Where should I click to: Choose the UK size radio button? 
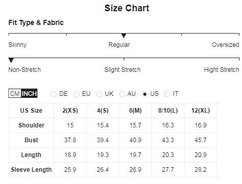coord(99,94)
